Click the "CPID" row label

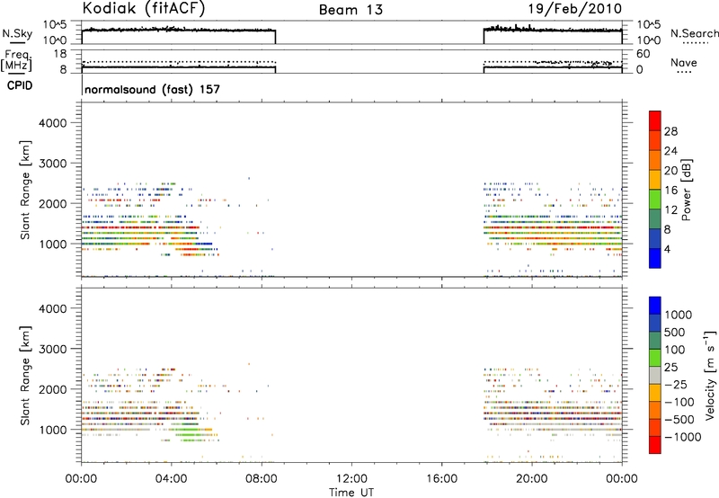pos(20,85)
